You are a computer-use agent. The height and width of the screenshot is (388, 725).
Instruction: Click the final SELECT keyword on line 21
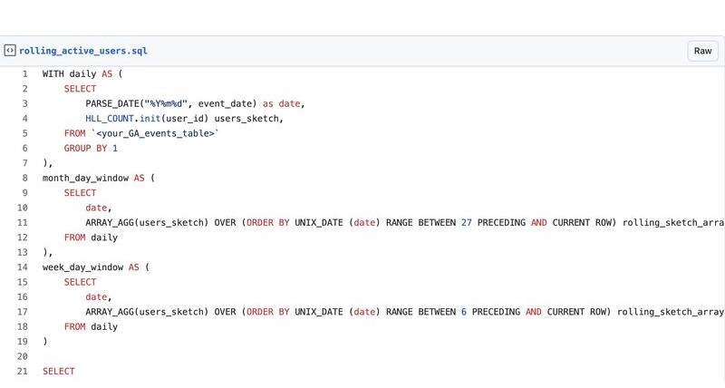(x=59, y=372)
